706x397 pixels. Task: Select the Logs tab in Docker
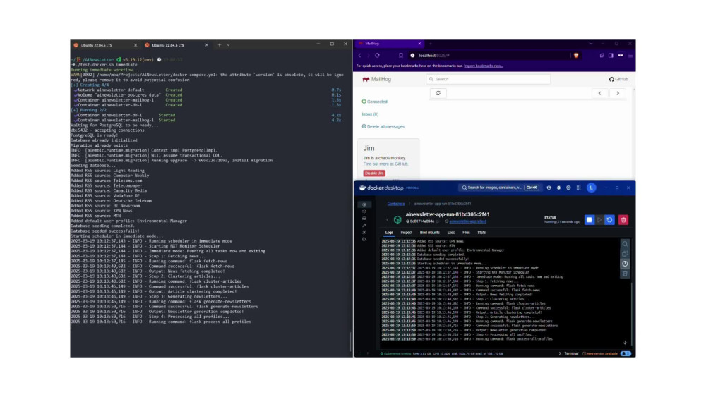(x=389, y=233)
